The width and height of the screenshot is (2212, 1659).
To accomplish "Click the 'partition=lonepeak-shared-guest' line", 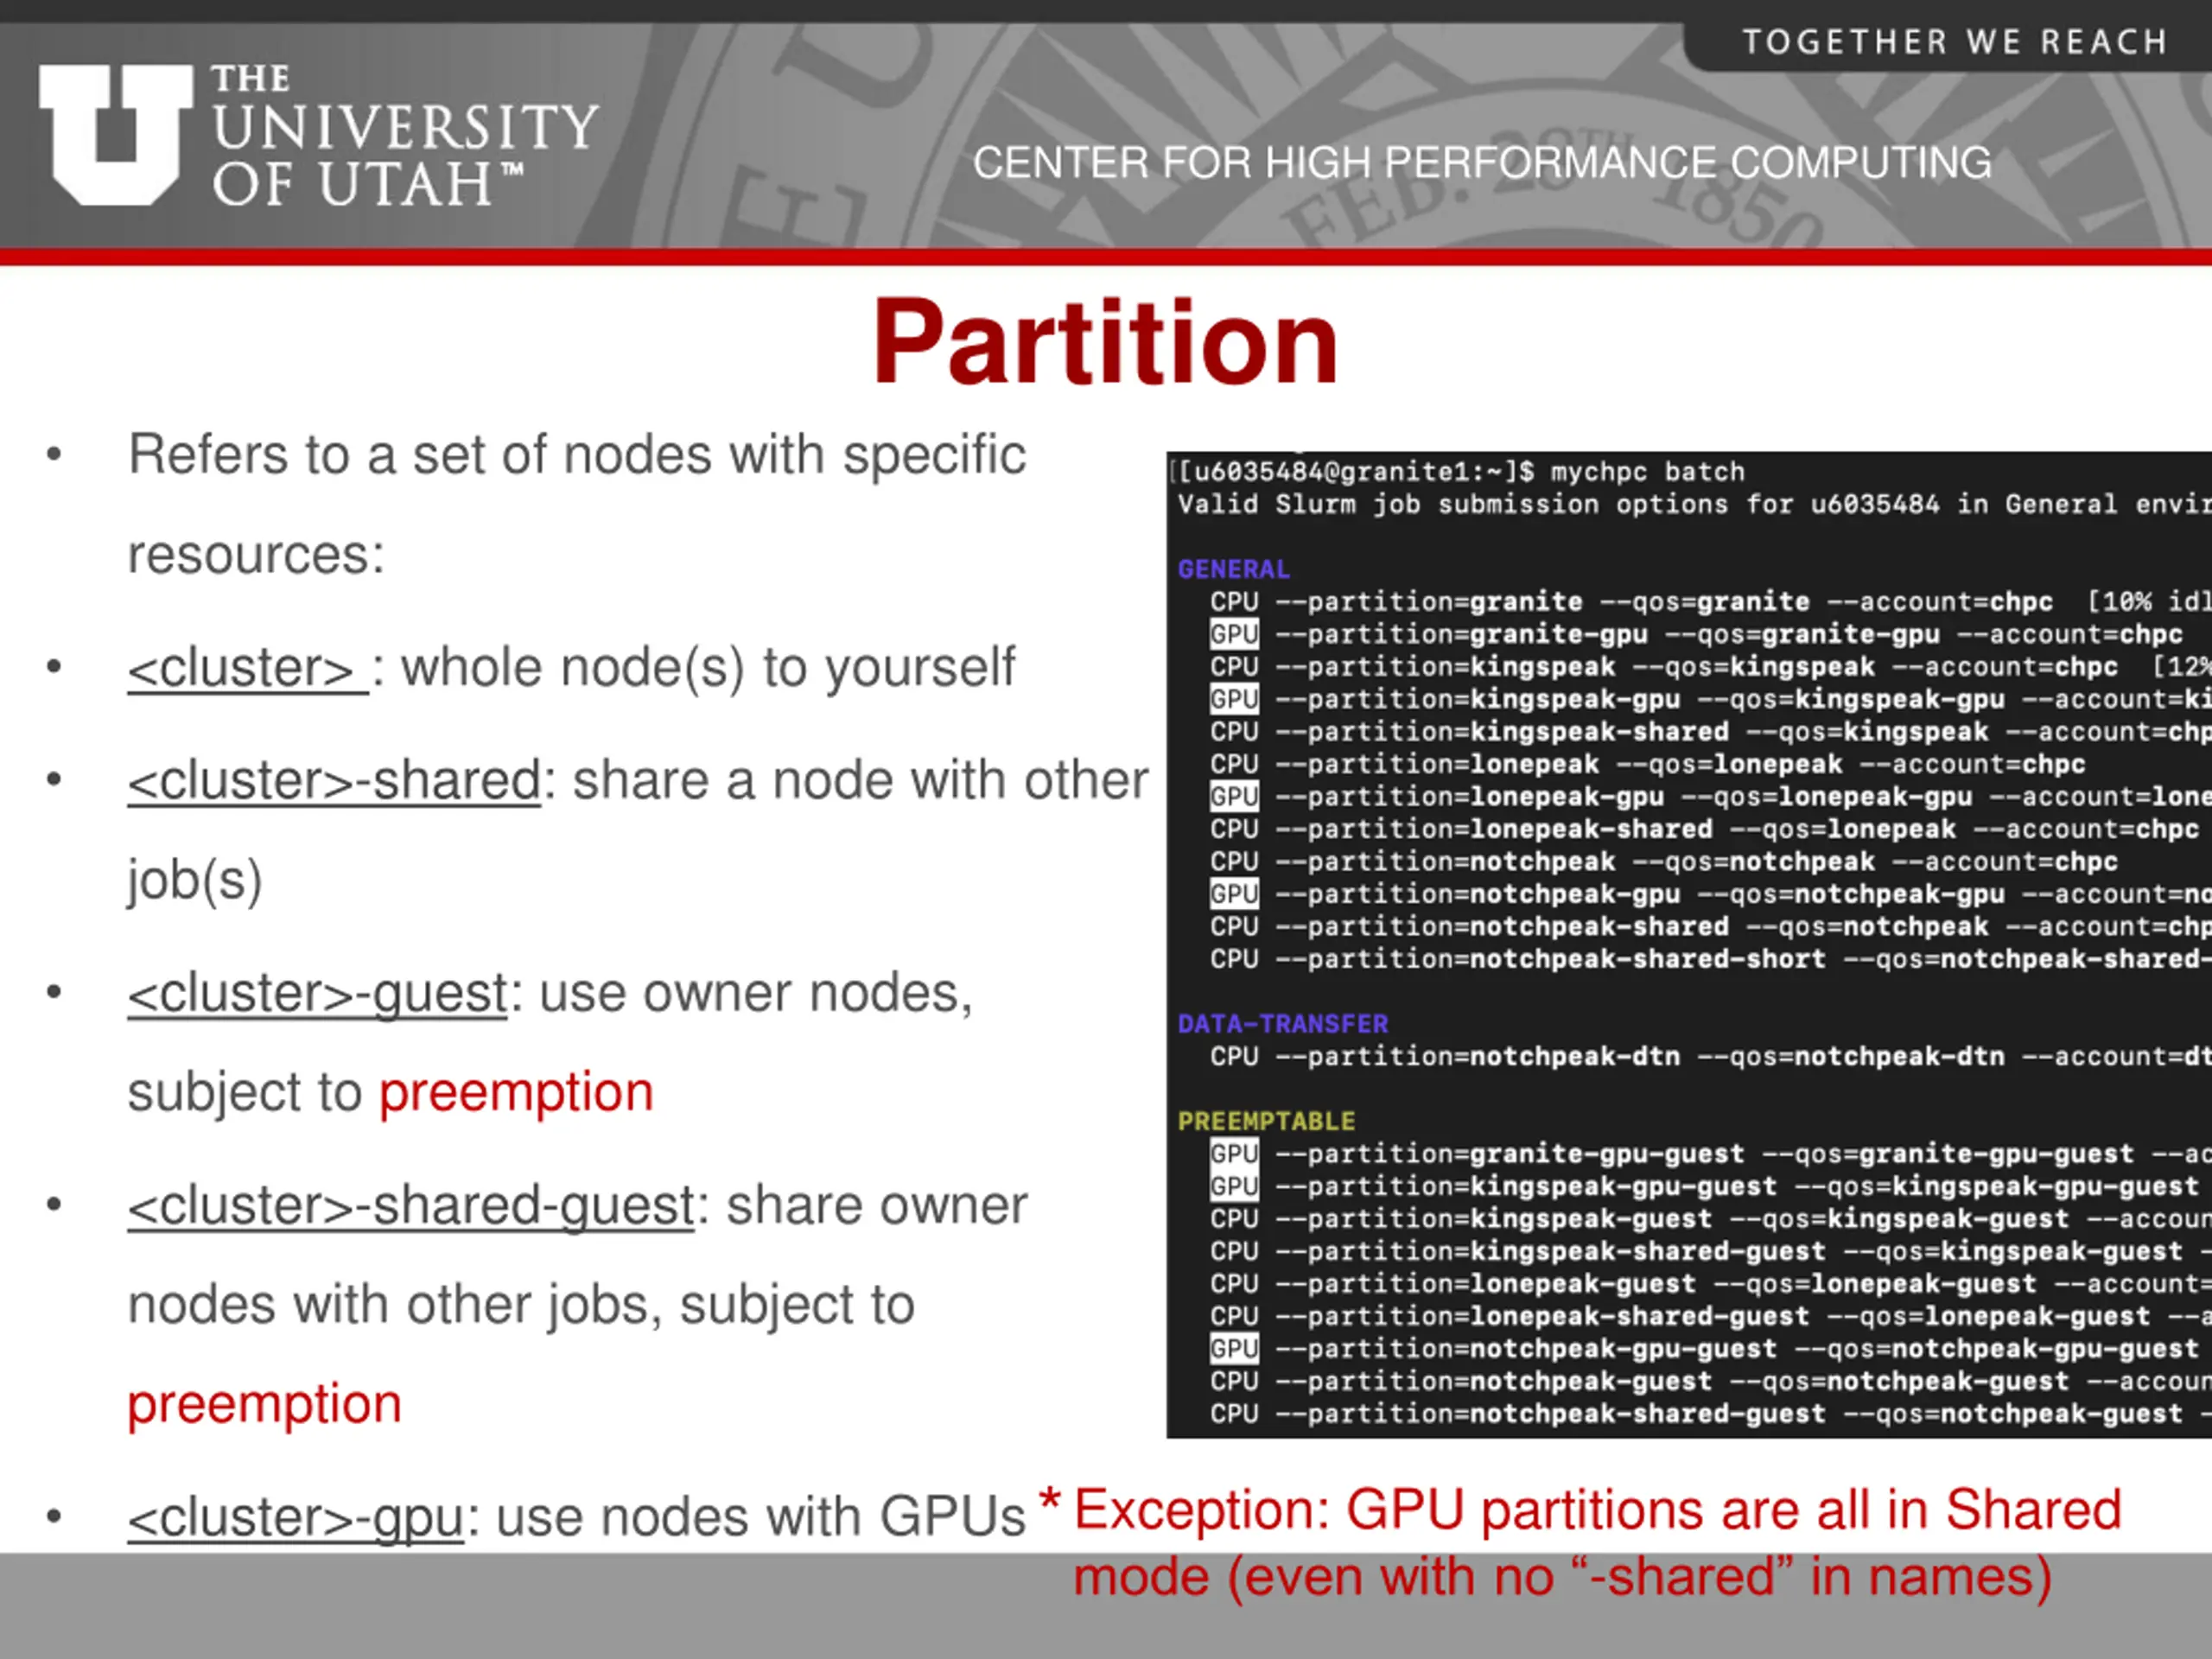I will (x=1710, y=1316).
